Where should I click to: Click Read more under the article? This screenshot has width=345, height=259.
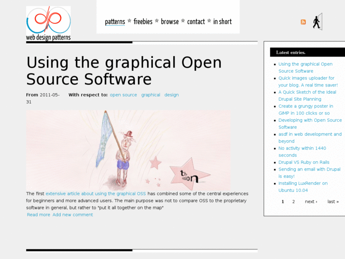38,215
